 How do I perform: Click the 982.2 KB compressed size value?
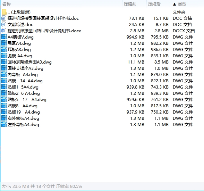click(x=160, y=43)
